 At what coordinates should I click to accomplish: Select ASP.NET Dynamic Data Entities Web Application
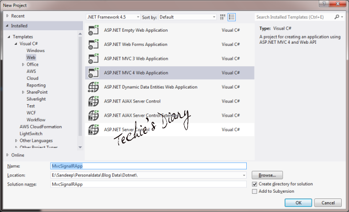click(x=151, y=87)
